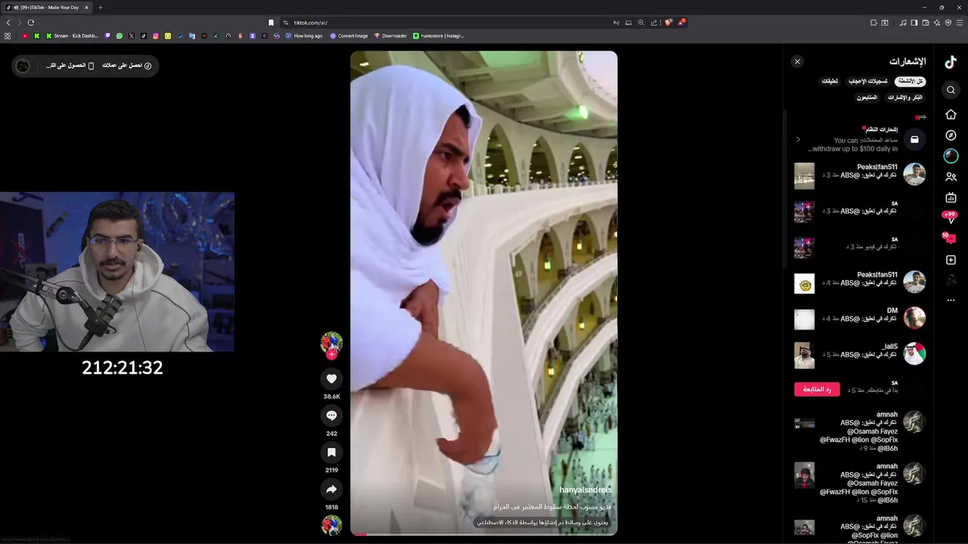Open the browser zoom magnifier icon

pyautogui.click(x=641, y=23)
